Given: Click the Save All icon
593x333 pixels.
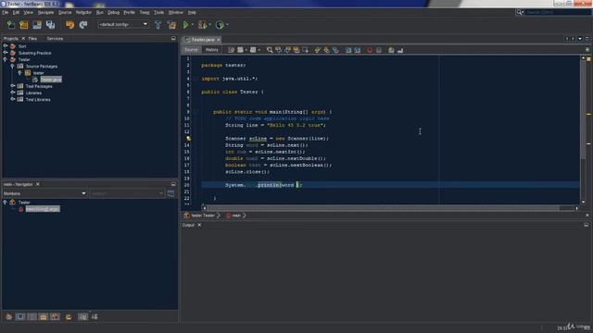Looking at the screenshot, I should [x=50, y=25].
